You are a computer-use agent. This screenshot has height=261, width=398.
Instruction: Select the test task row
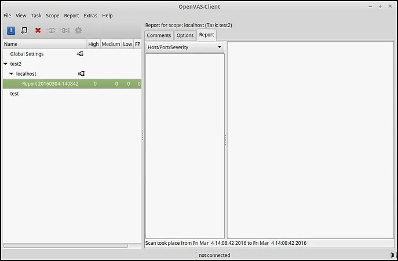(72, 94)
